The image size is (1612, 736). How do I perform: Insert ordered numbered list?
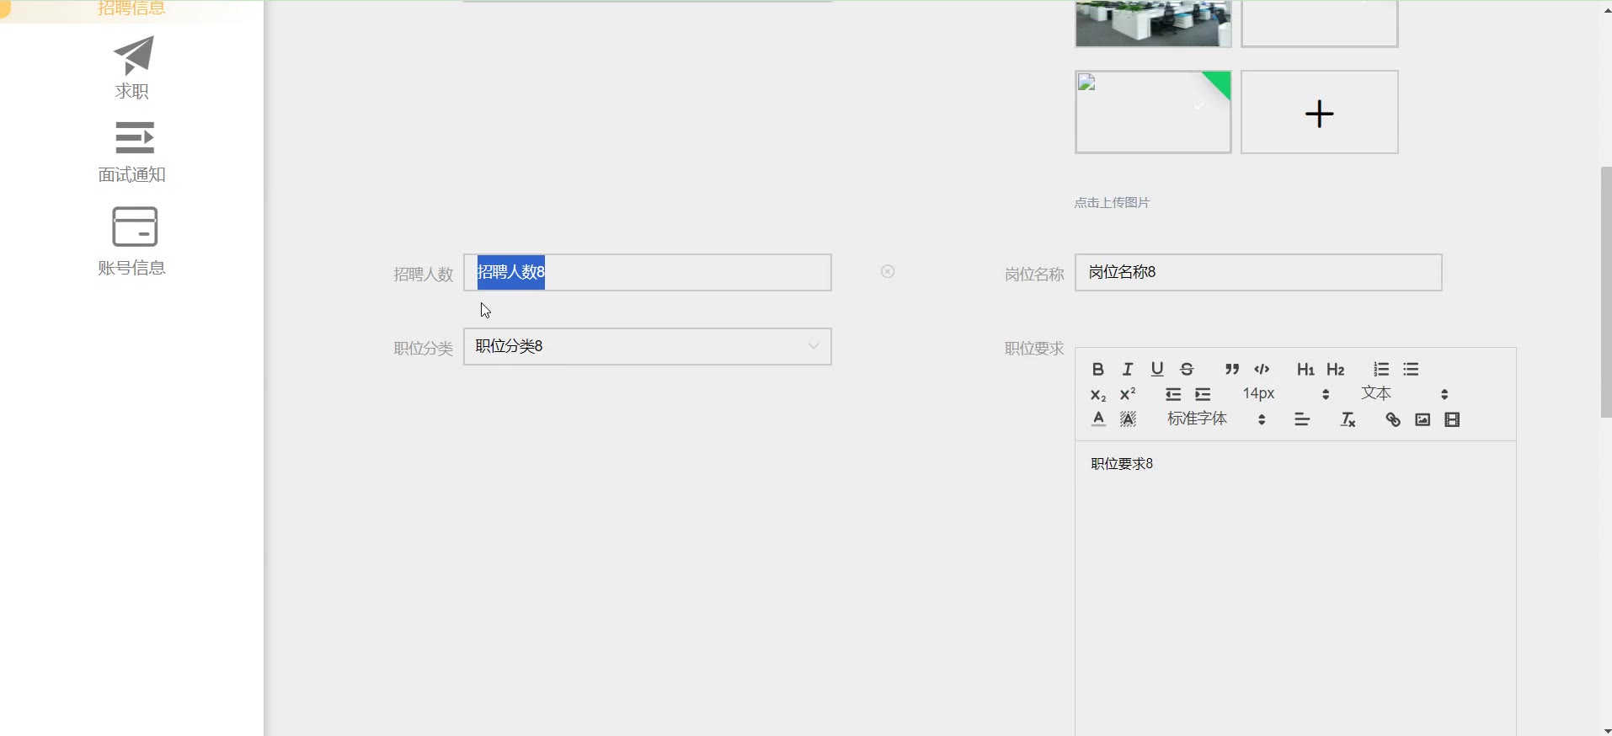pos(1381,369)
